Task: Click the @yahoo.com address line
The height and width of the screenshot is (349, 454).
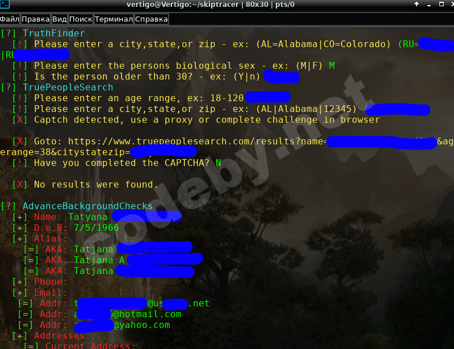Action: point(94,325)
